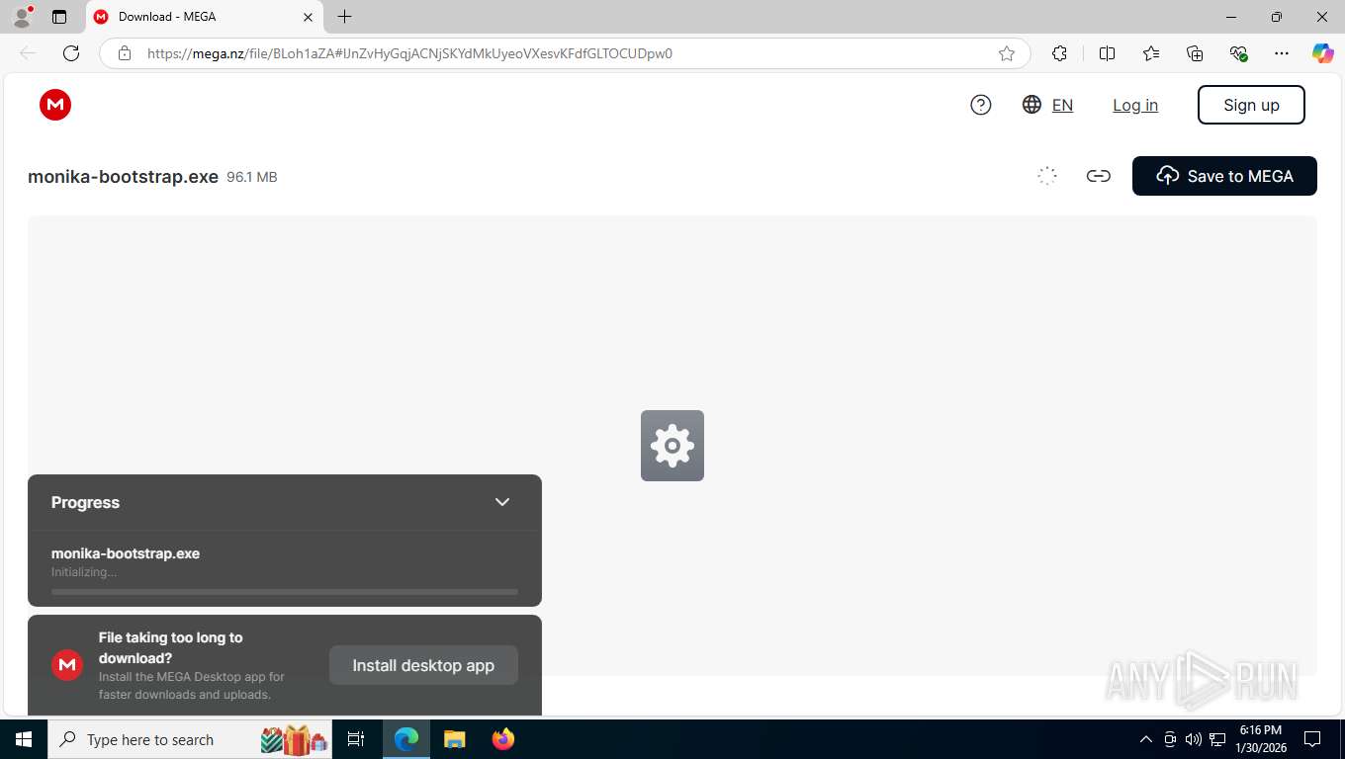Viewport: 1345px width, 759px height.
Task: Select the Download - MEGA tab
Action: pos(205,17)
